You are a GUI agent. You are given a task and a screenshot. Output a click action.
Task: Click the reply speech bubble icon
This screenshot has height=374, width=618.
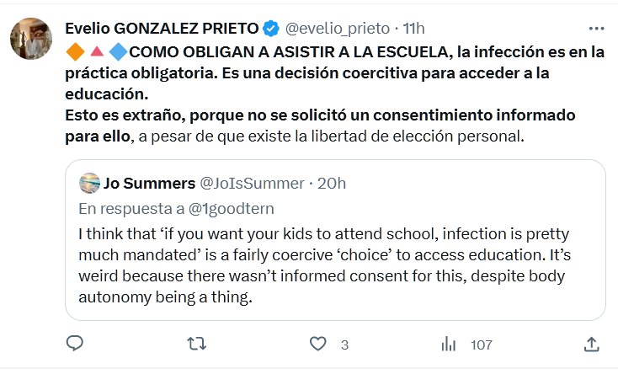[75, 344]
